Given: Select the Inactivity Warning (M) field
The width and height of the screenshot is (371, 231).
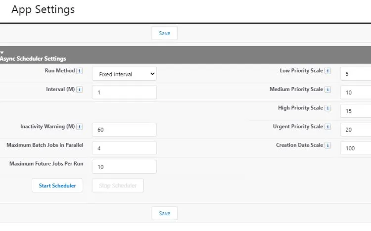Looking at the screenshot, I should 124,130.
